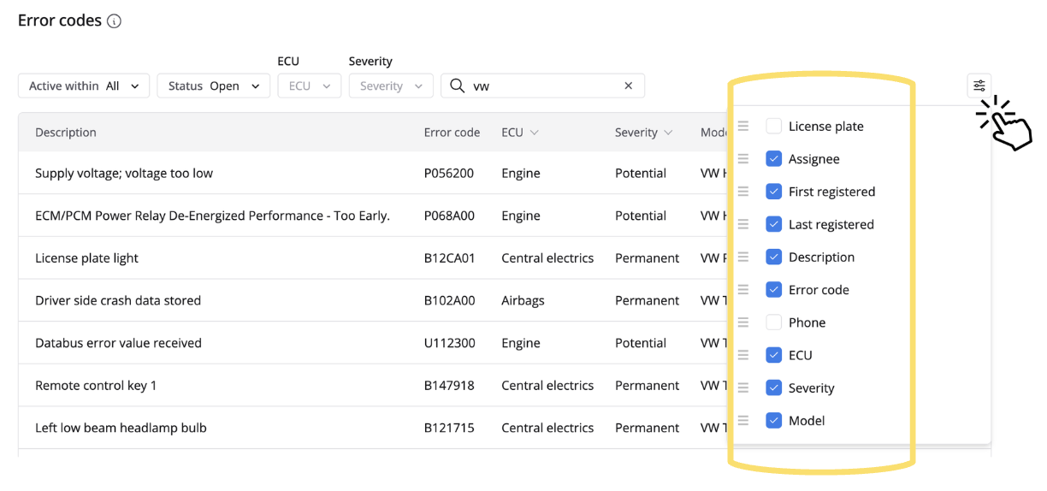Screen dimensions: 1047x491
Task: Uncheck the Assignee column checkbox
Action: 773,159
